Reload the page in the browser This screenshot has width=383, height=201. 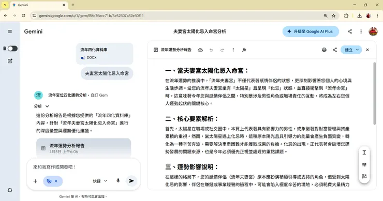point(23,16)
